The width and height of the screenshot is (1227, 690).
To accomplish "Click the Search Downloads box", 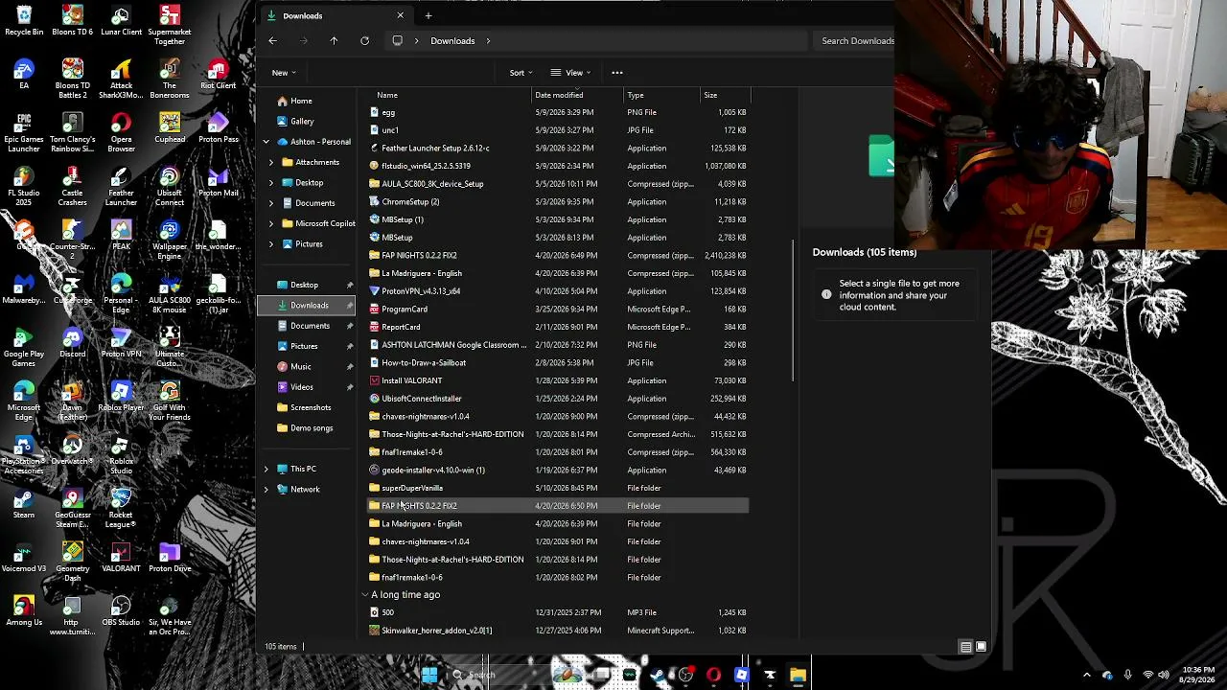I will click(x=855, y=41).
